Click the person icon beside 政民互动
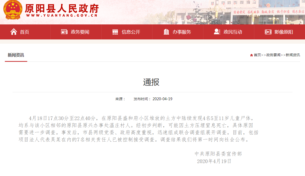The height and width of the screenshot is (176, 305). (x=217, y=32)
